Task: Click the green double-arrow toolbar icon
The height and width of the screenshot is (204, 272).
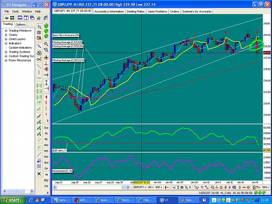Action: coord(12,18)
